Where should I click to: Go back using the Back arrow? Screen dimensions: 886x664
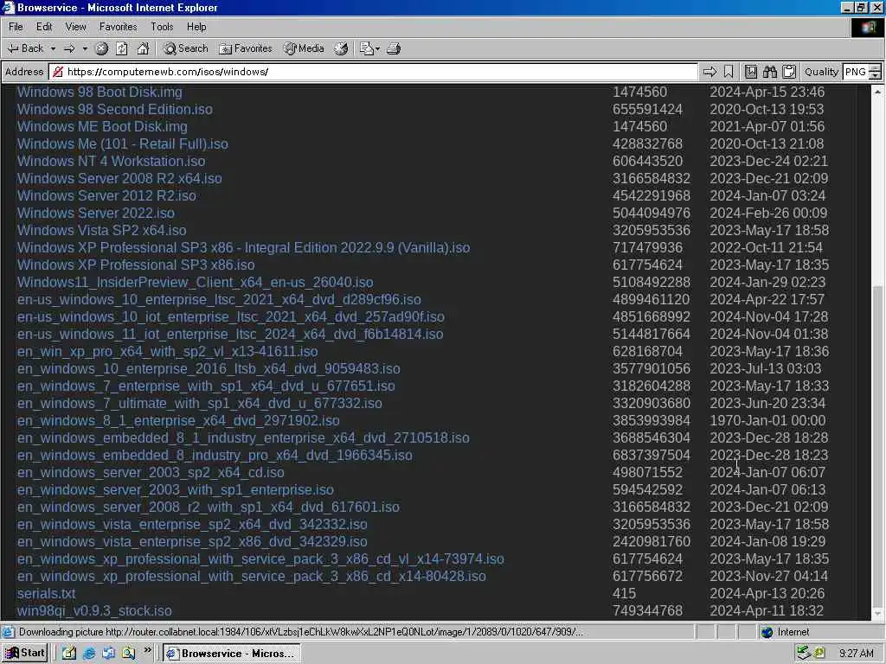[25, 48]
